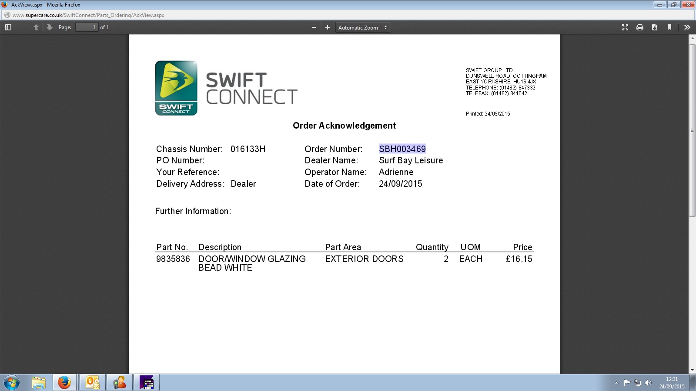
Task: Switch to presentation mode
Action: click(x=625, y=27)
